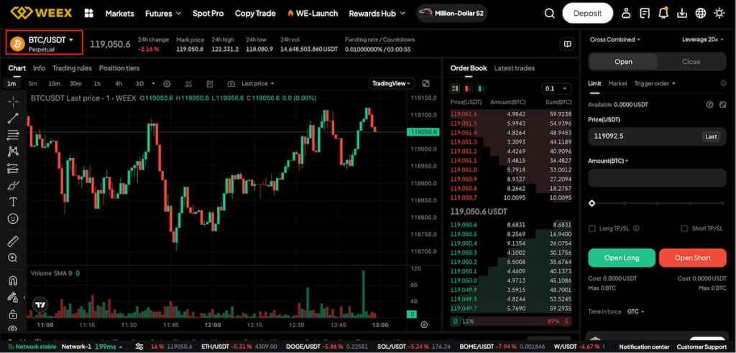
Task: Open the Cross Combined margin mode dropdown
Action: (615, 39)
